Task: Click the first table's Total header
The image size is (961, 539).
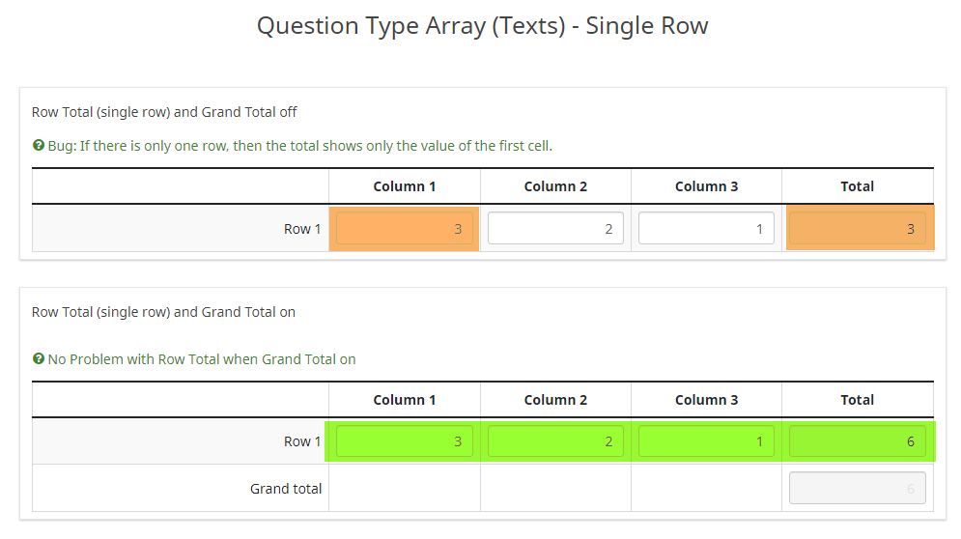Action: 858,186
